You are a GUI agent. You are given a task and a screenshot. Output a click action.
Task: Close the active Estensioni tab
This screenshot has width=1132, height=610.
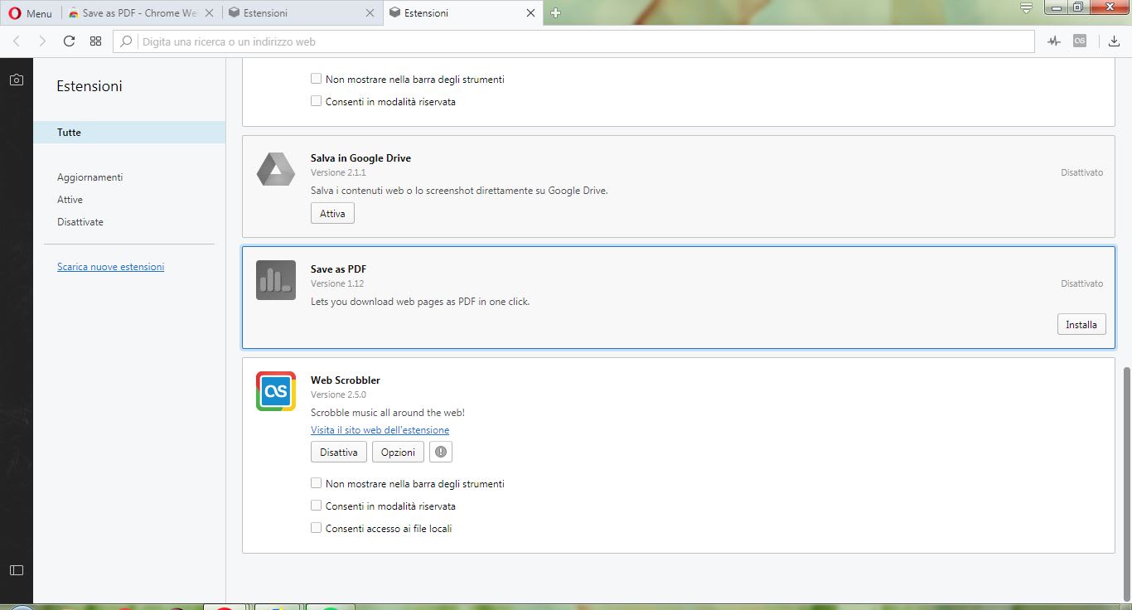[530, 13]
